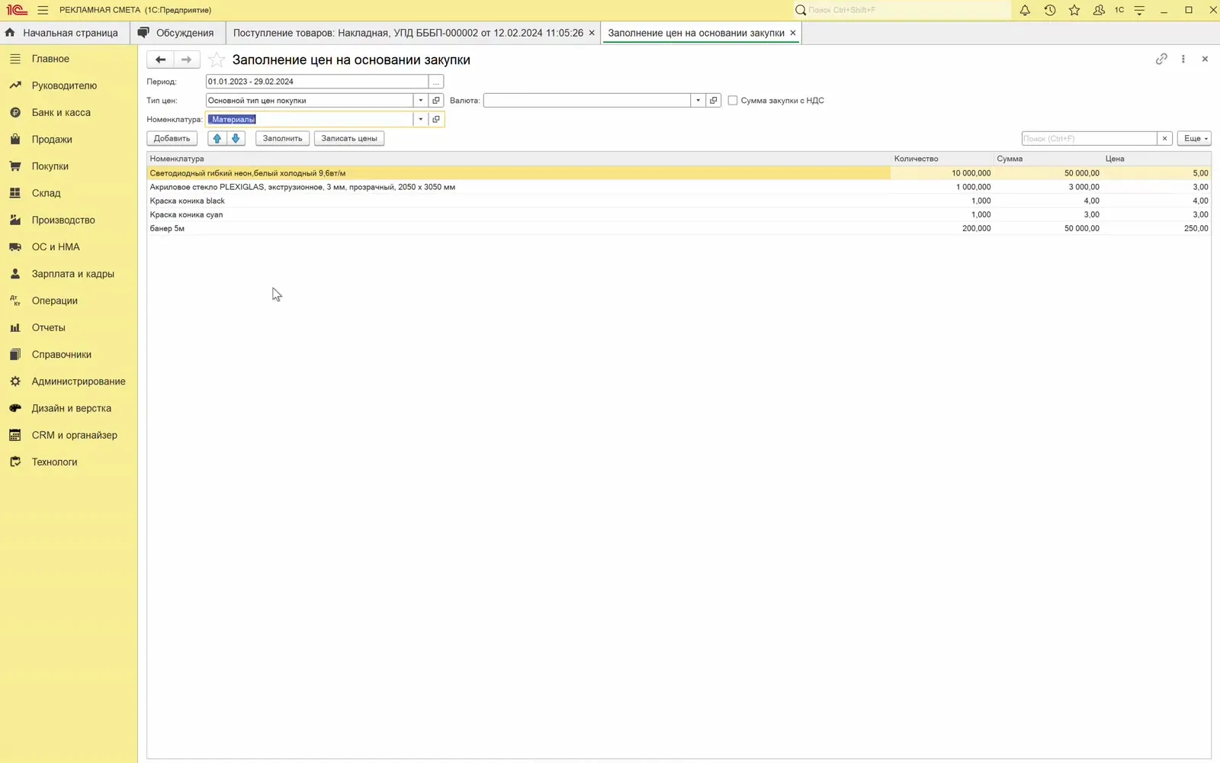Move row up with blue up arrow
Image resolution: width=1220 pixels, height=763 pixels.
tap(217, 138)
